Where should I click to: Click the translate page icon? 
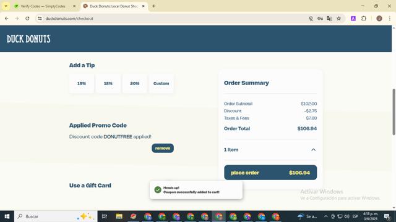tap(329, 18)
